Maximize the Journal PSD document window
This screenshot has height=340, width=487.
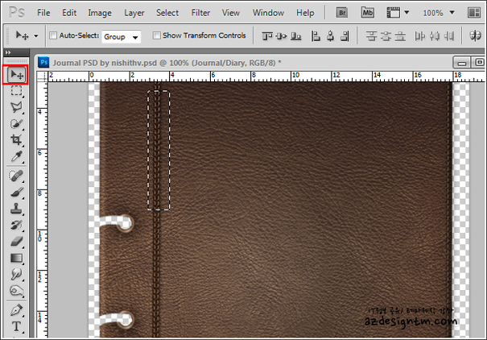479,63
